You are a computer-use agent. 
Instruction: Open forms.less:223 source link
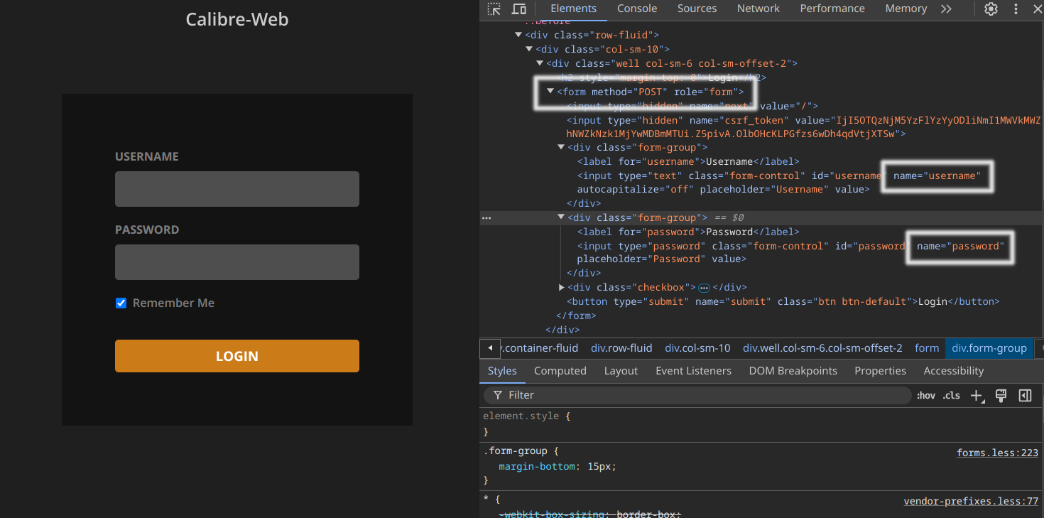(x=997, y=453)
